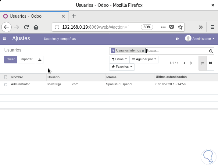This screenshot has height=167, width=218.
Task: Click the download export icon button
Action: (40, 59)
